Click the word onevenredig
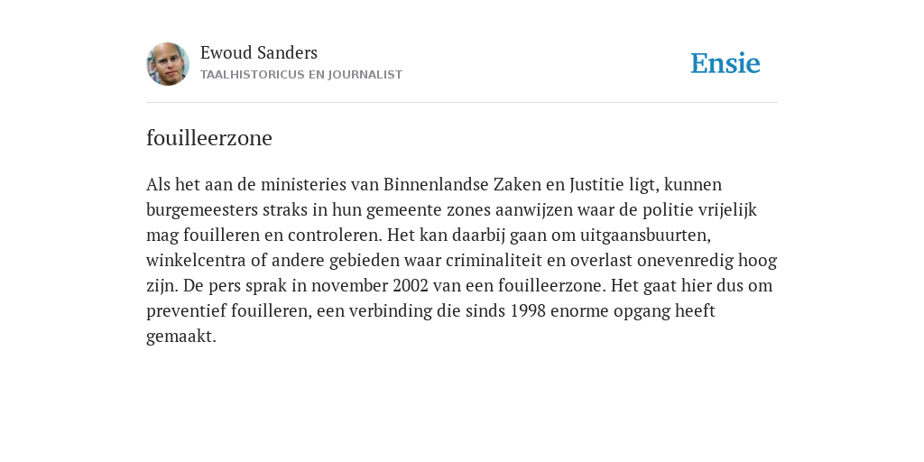This screenshot has width=924, height=462. point(686,261)
